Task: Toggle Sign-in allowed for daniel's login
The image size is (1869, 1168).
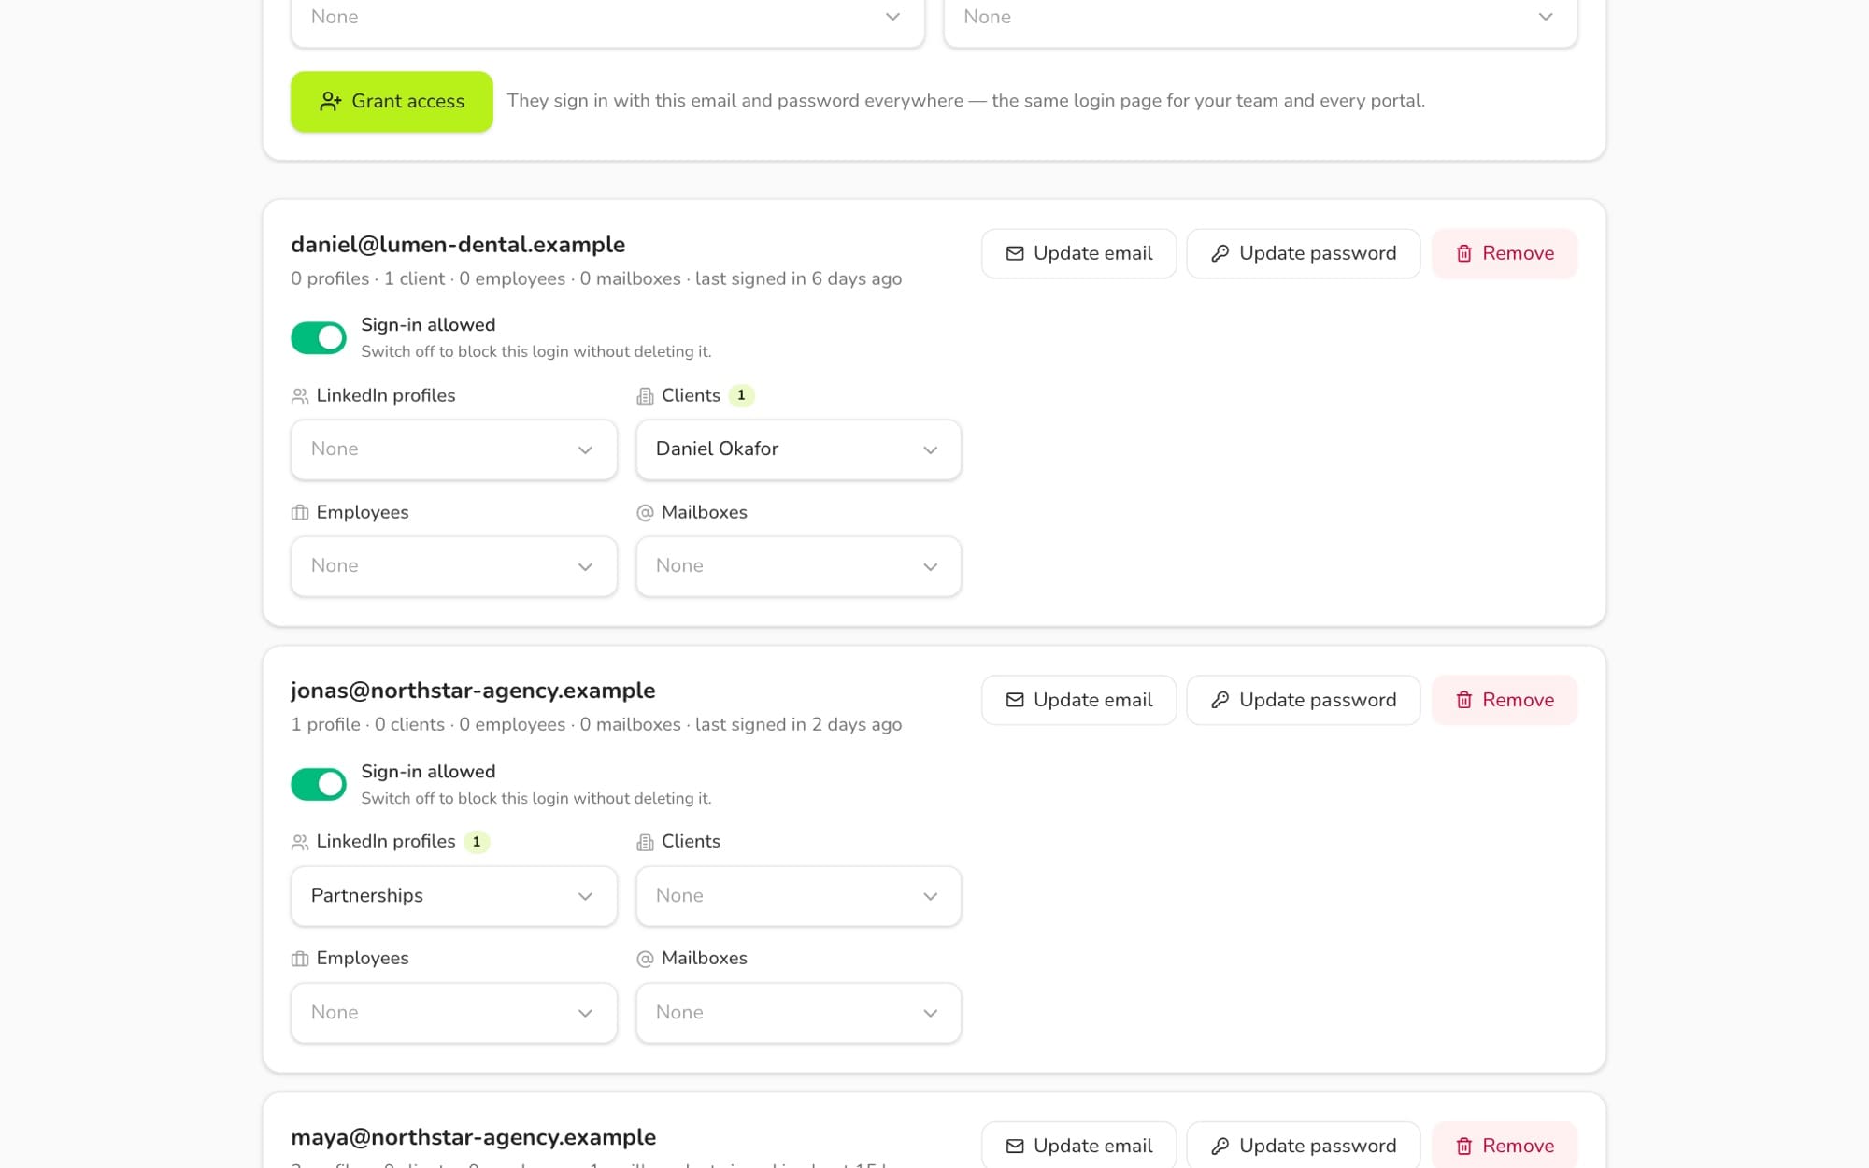Action: [x=319, y=338]
